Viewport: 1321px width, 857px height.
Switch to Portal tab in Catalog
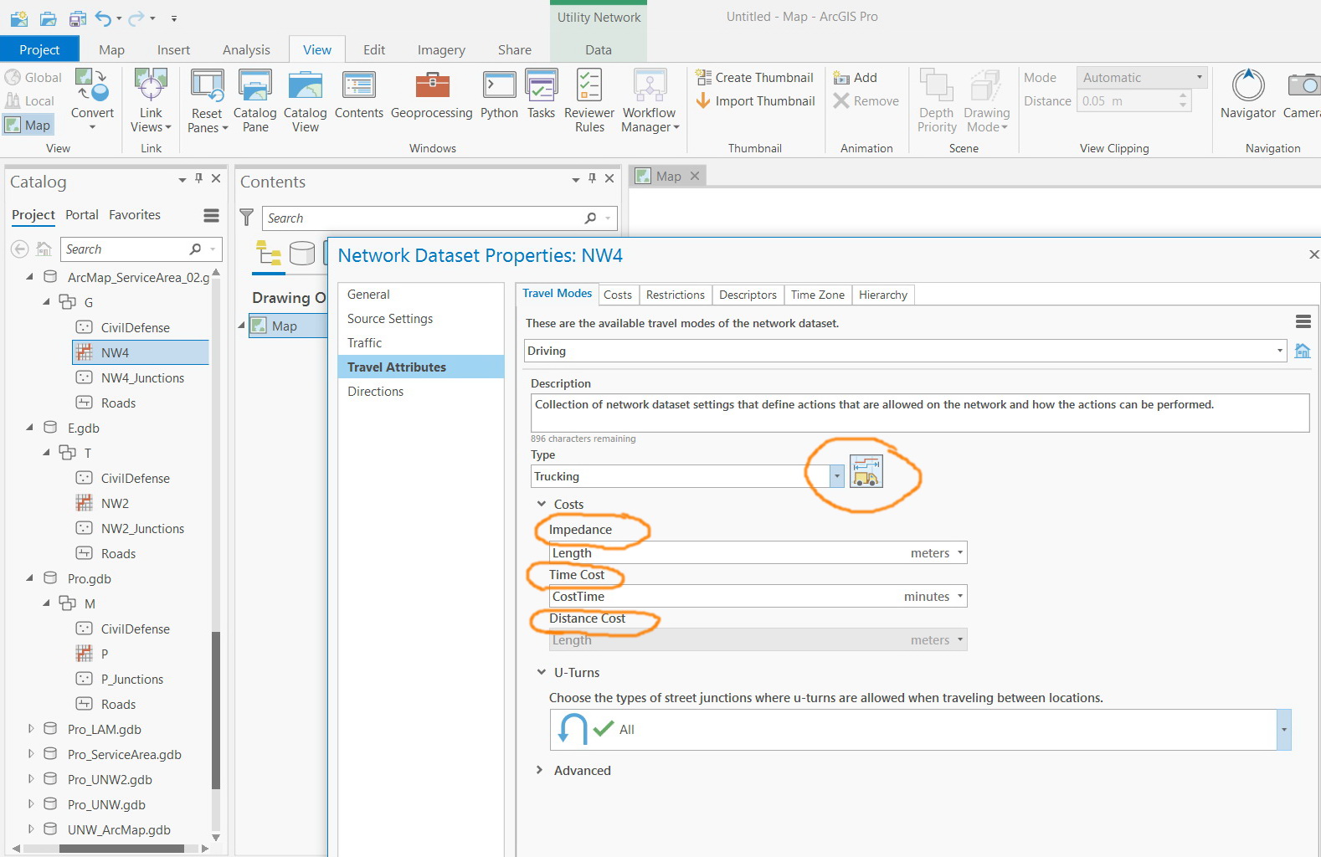pos(82,215)
